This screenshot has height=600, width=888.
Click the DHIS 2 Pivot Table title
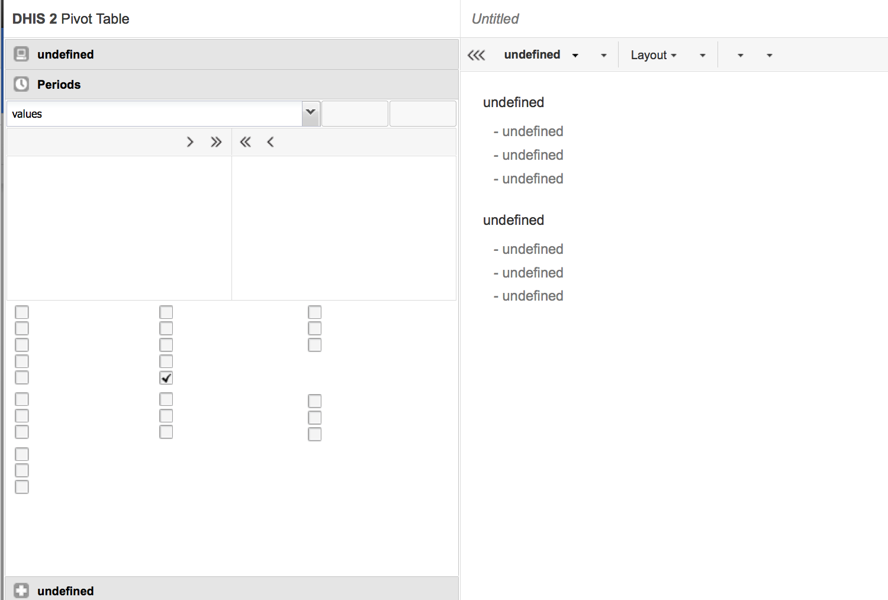(x=70, y=19)
